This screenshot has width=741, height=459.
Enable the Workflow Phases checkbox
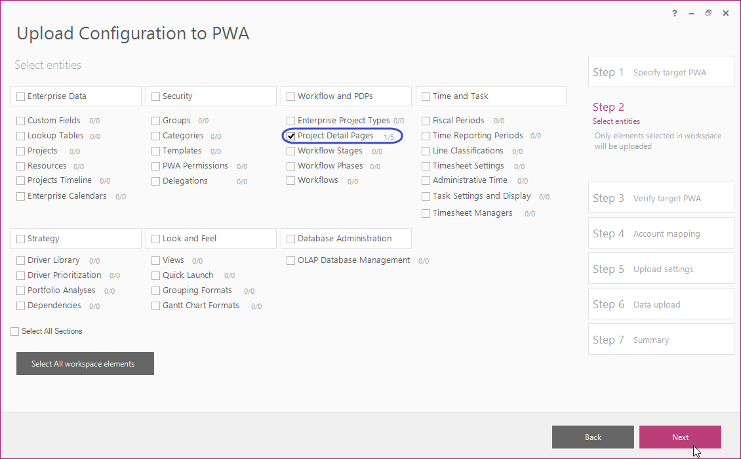click(291, 167)
